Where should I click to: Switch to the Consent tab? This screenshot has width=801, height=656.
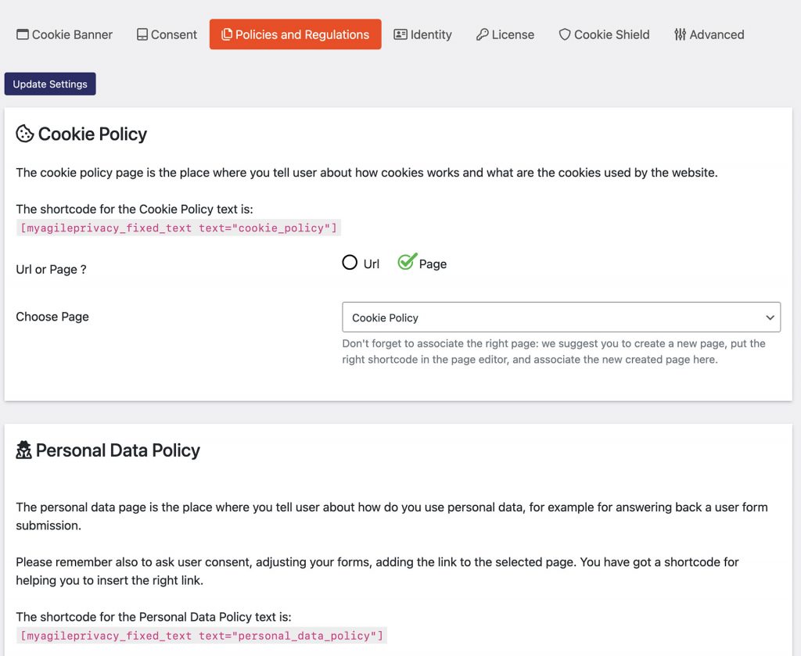(167, 34)
